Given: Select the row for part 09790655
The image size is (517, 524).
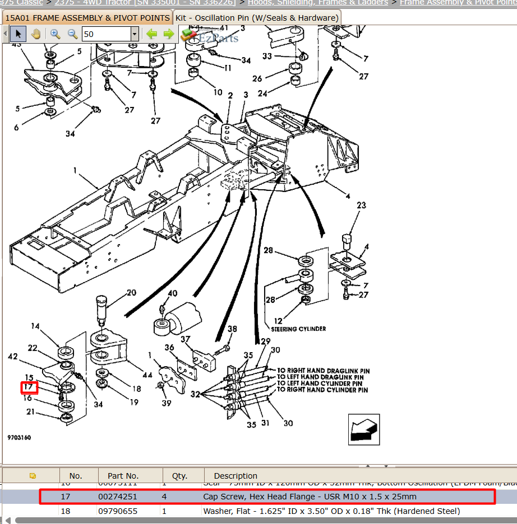Looking at the screenshot, I should click(259, 511).
